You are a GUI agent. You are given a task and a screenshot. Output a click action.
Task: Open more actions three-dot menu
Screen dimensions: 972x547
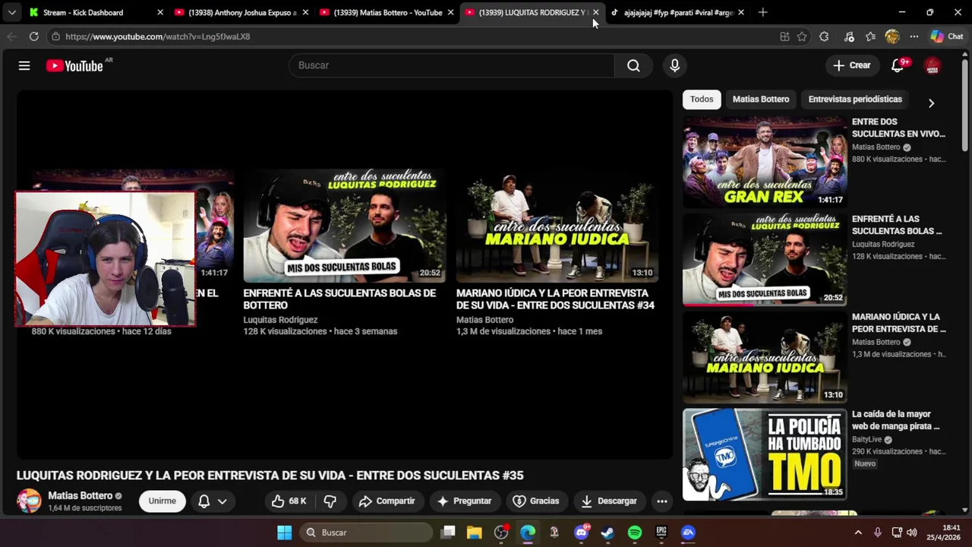pyautogui.click(x=662, y=501)
